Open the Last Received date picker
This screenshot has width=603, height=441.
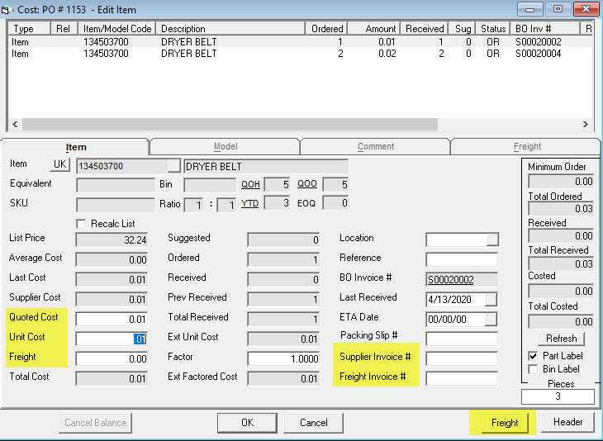pyautogui.click(x=491, y=299)
